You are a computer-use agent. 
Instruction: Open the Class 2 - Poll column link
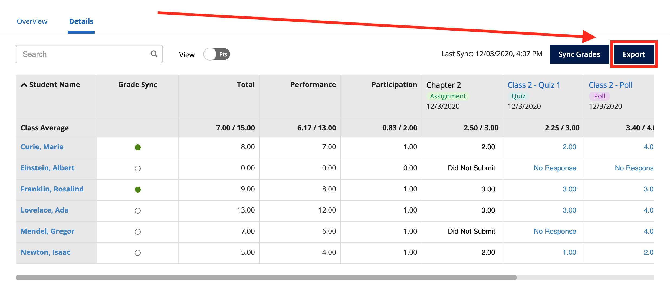pos(611,85)
